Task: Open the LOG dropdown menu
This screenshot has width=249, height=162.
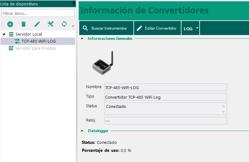Action: pyautogui.click(x=190, y=28)
